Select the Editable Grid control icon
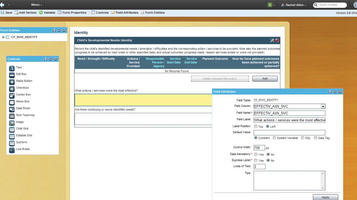 tap(12, 136)
